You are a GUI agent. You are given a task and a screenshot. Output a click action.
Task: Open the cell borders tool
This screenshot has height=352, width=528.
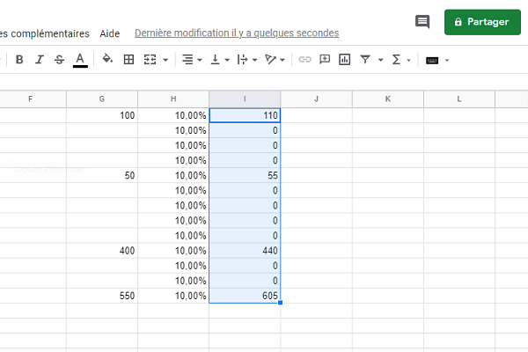click(x=128, y=60)
